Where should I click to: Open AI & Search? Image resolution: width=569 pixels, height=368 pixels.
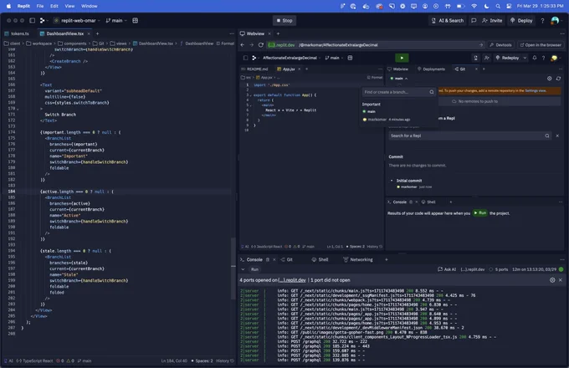click(448, 21)
